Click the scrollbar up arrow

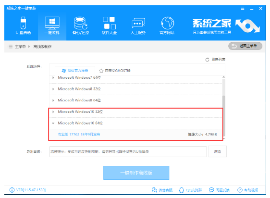click(x=224, y=77)
